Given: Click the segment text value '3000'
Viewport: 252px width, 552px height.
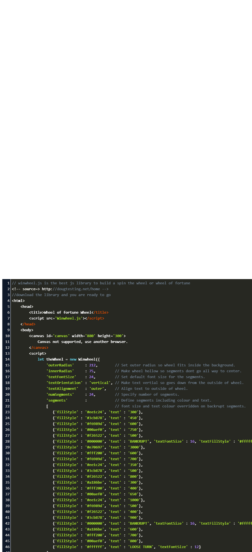Looking at the screenshot, I should click(x=134, y=447).
